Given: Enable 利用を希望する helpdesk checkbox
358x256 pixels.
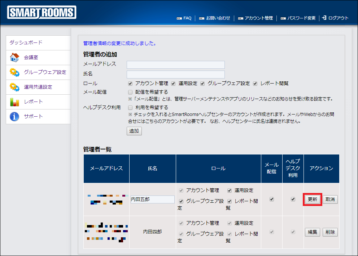Looking at the screenshot, I should click(x=130, y=108).
